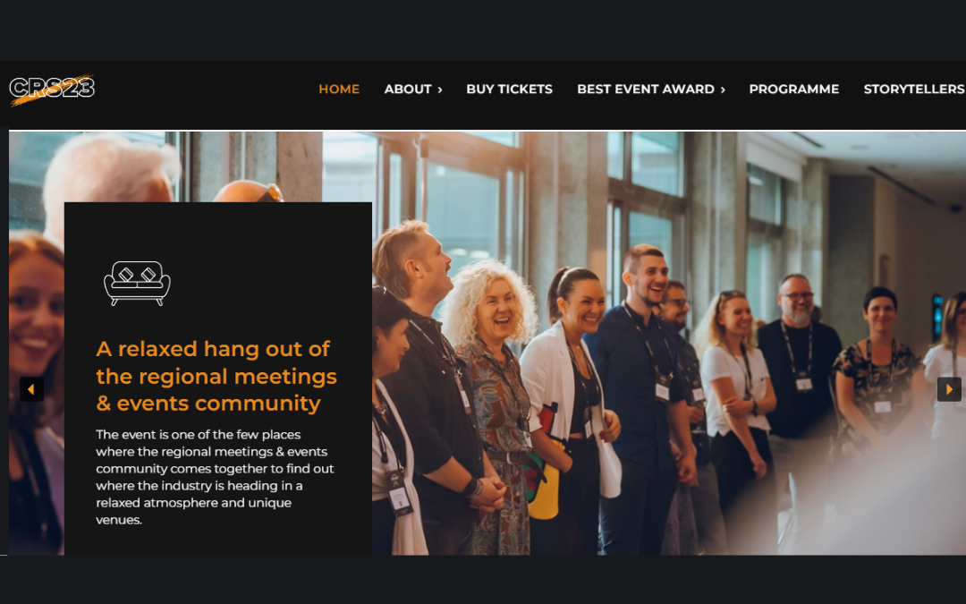Open the ABOUT dropdown menu label
Image resolution: width=966 pixels, height=604 pixels.
pyautogui.click(x=408, y=89)
